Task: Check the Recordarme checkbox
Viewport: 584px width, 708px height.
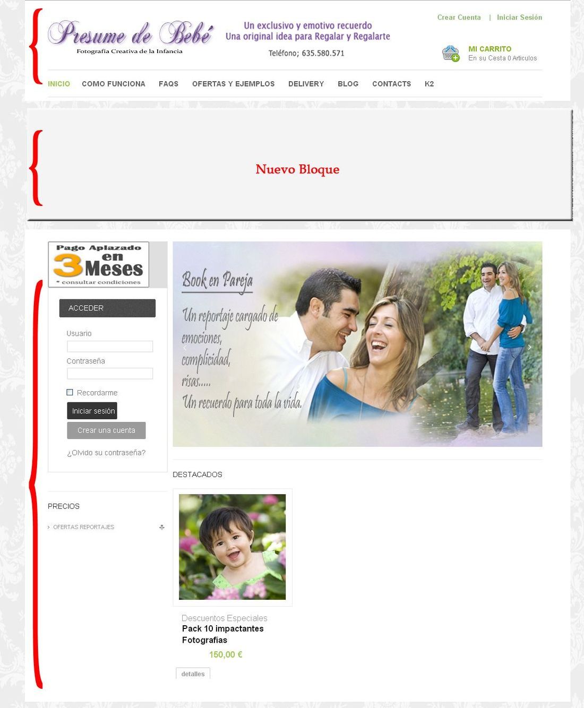Action: pyautogui.click(x=70, y=392)
